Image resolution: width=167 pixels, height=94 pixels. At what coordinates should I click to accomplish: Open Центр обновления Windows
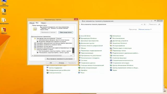point(121,65)
